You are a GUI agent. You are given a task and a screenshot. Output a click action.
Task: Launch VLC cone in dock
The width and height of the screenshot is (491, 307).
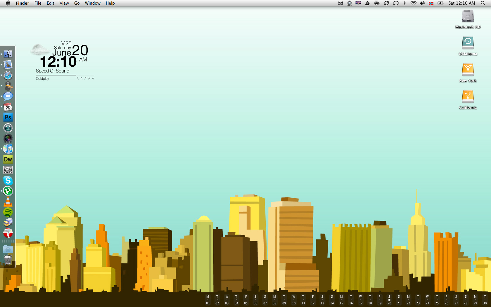tap(8, 202)
